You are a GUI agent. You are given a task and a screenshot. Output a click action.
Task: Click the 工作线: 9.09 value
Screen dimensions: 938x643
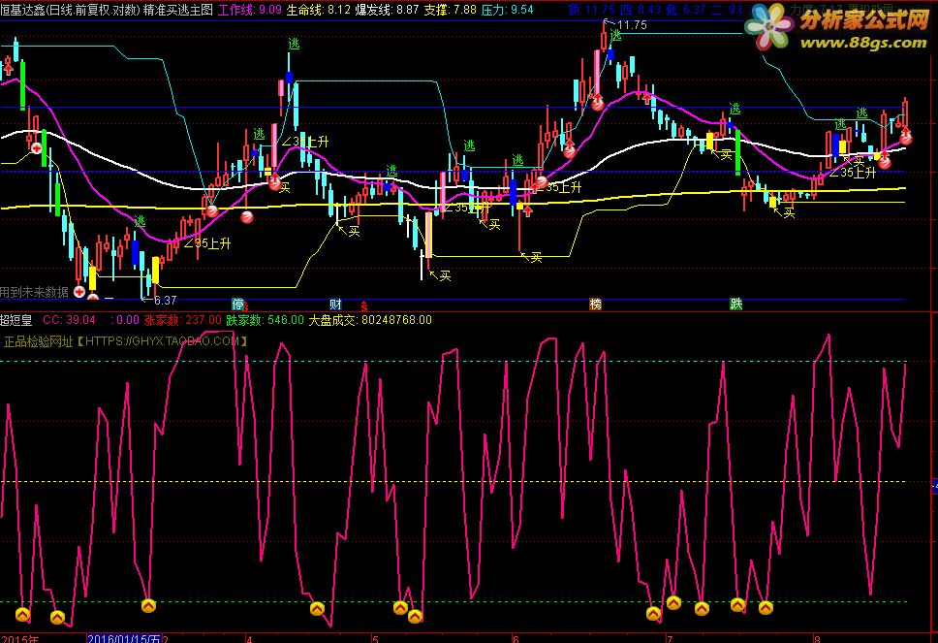(x=249, y=10)
